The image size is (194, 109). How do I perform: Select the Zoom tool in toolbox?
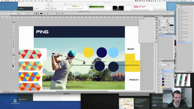pyautogui.click(x=14, y=63)
